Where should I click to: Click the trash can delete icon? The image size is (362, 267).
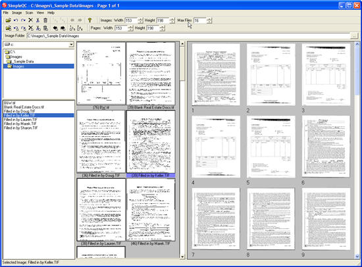coord(45,20)
